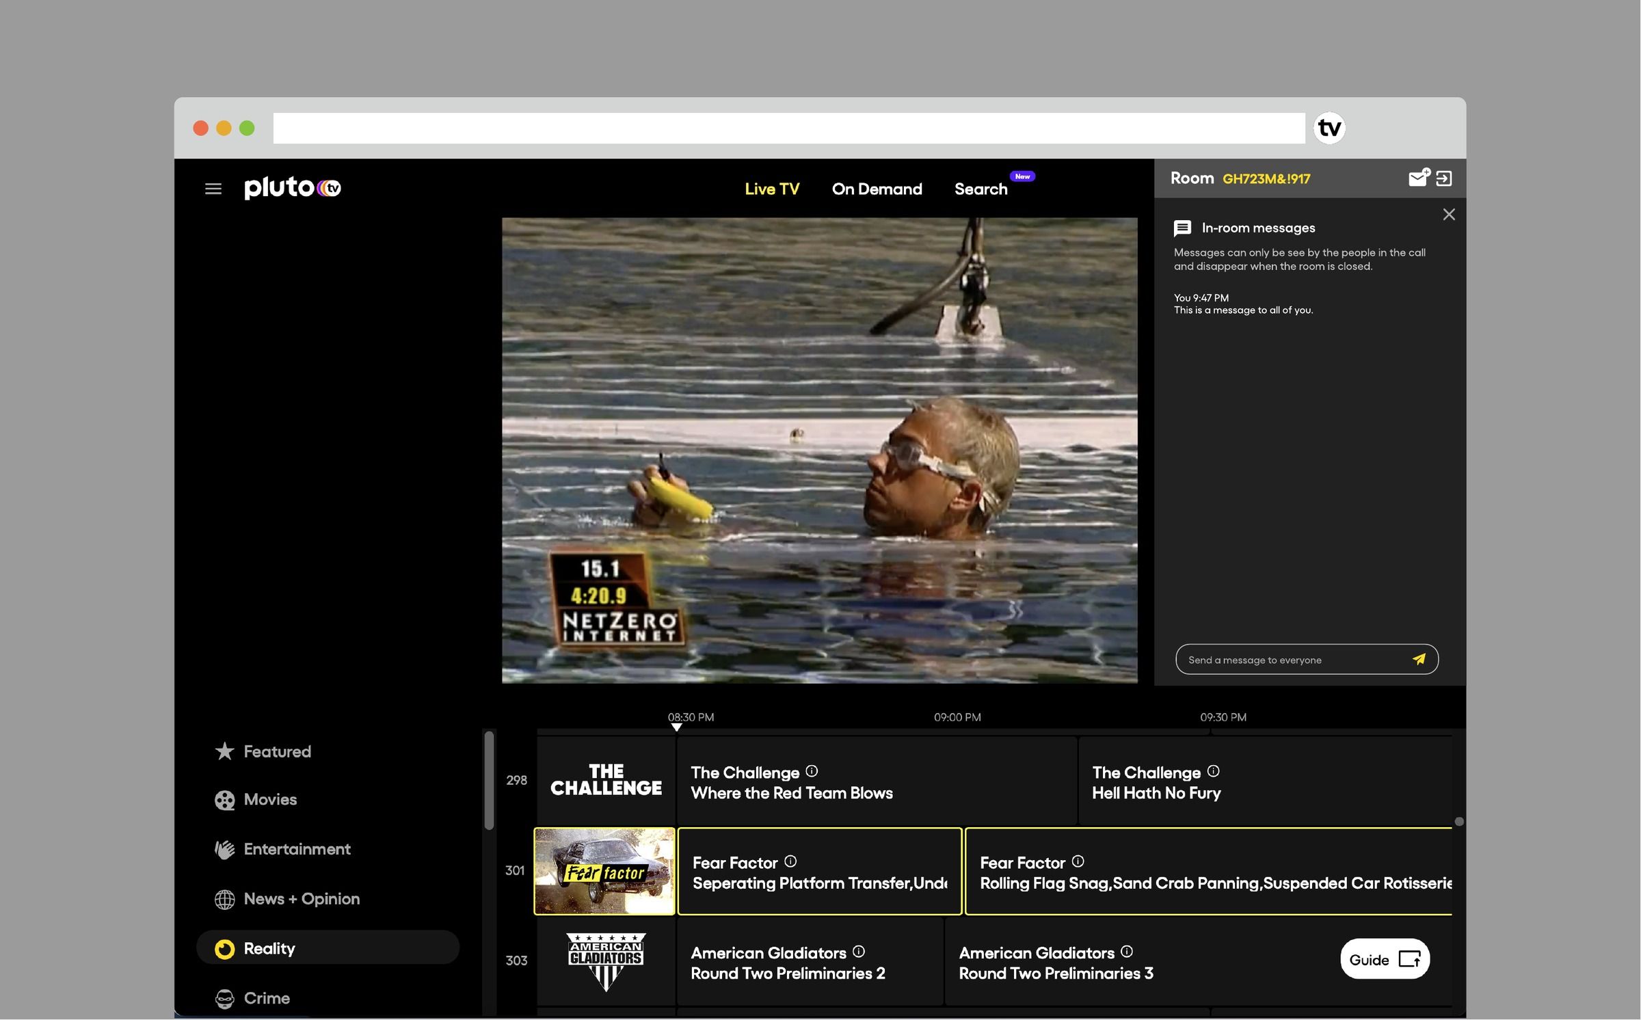Select The Challenge Where the Red Team Blows program
The height and width of the screenshot is (1020, 1641).
[x=877, y=780]
